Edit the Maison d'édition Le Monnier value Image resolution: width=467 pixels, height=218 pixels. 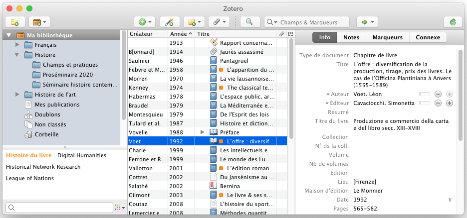point(368,191)
